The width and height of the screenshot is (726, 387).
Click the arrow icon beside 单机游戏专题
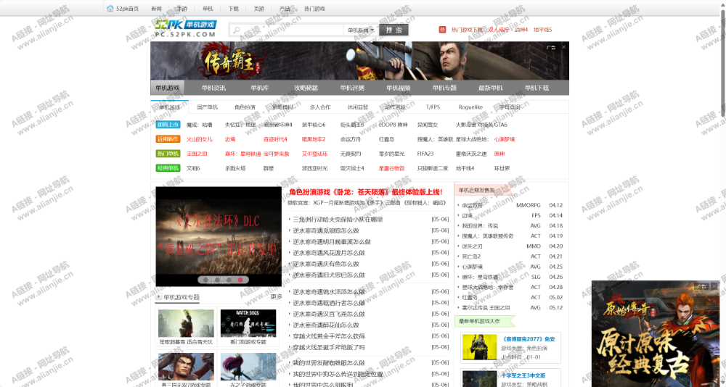pyautogui.click(x=158, y=296)
